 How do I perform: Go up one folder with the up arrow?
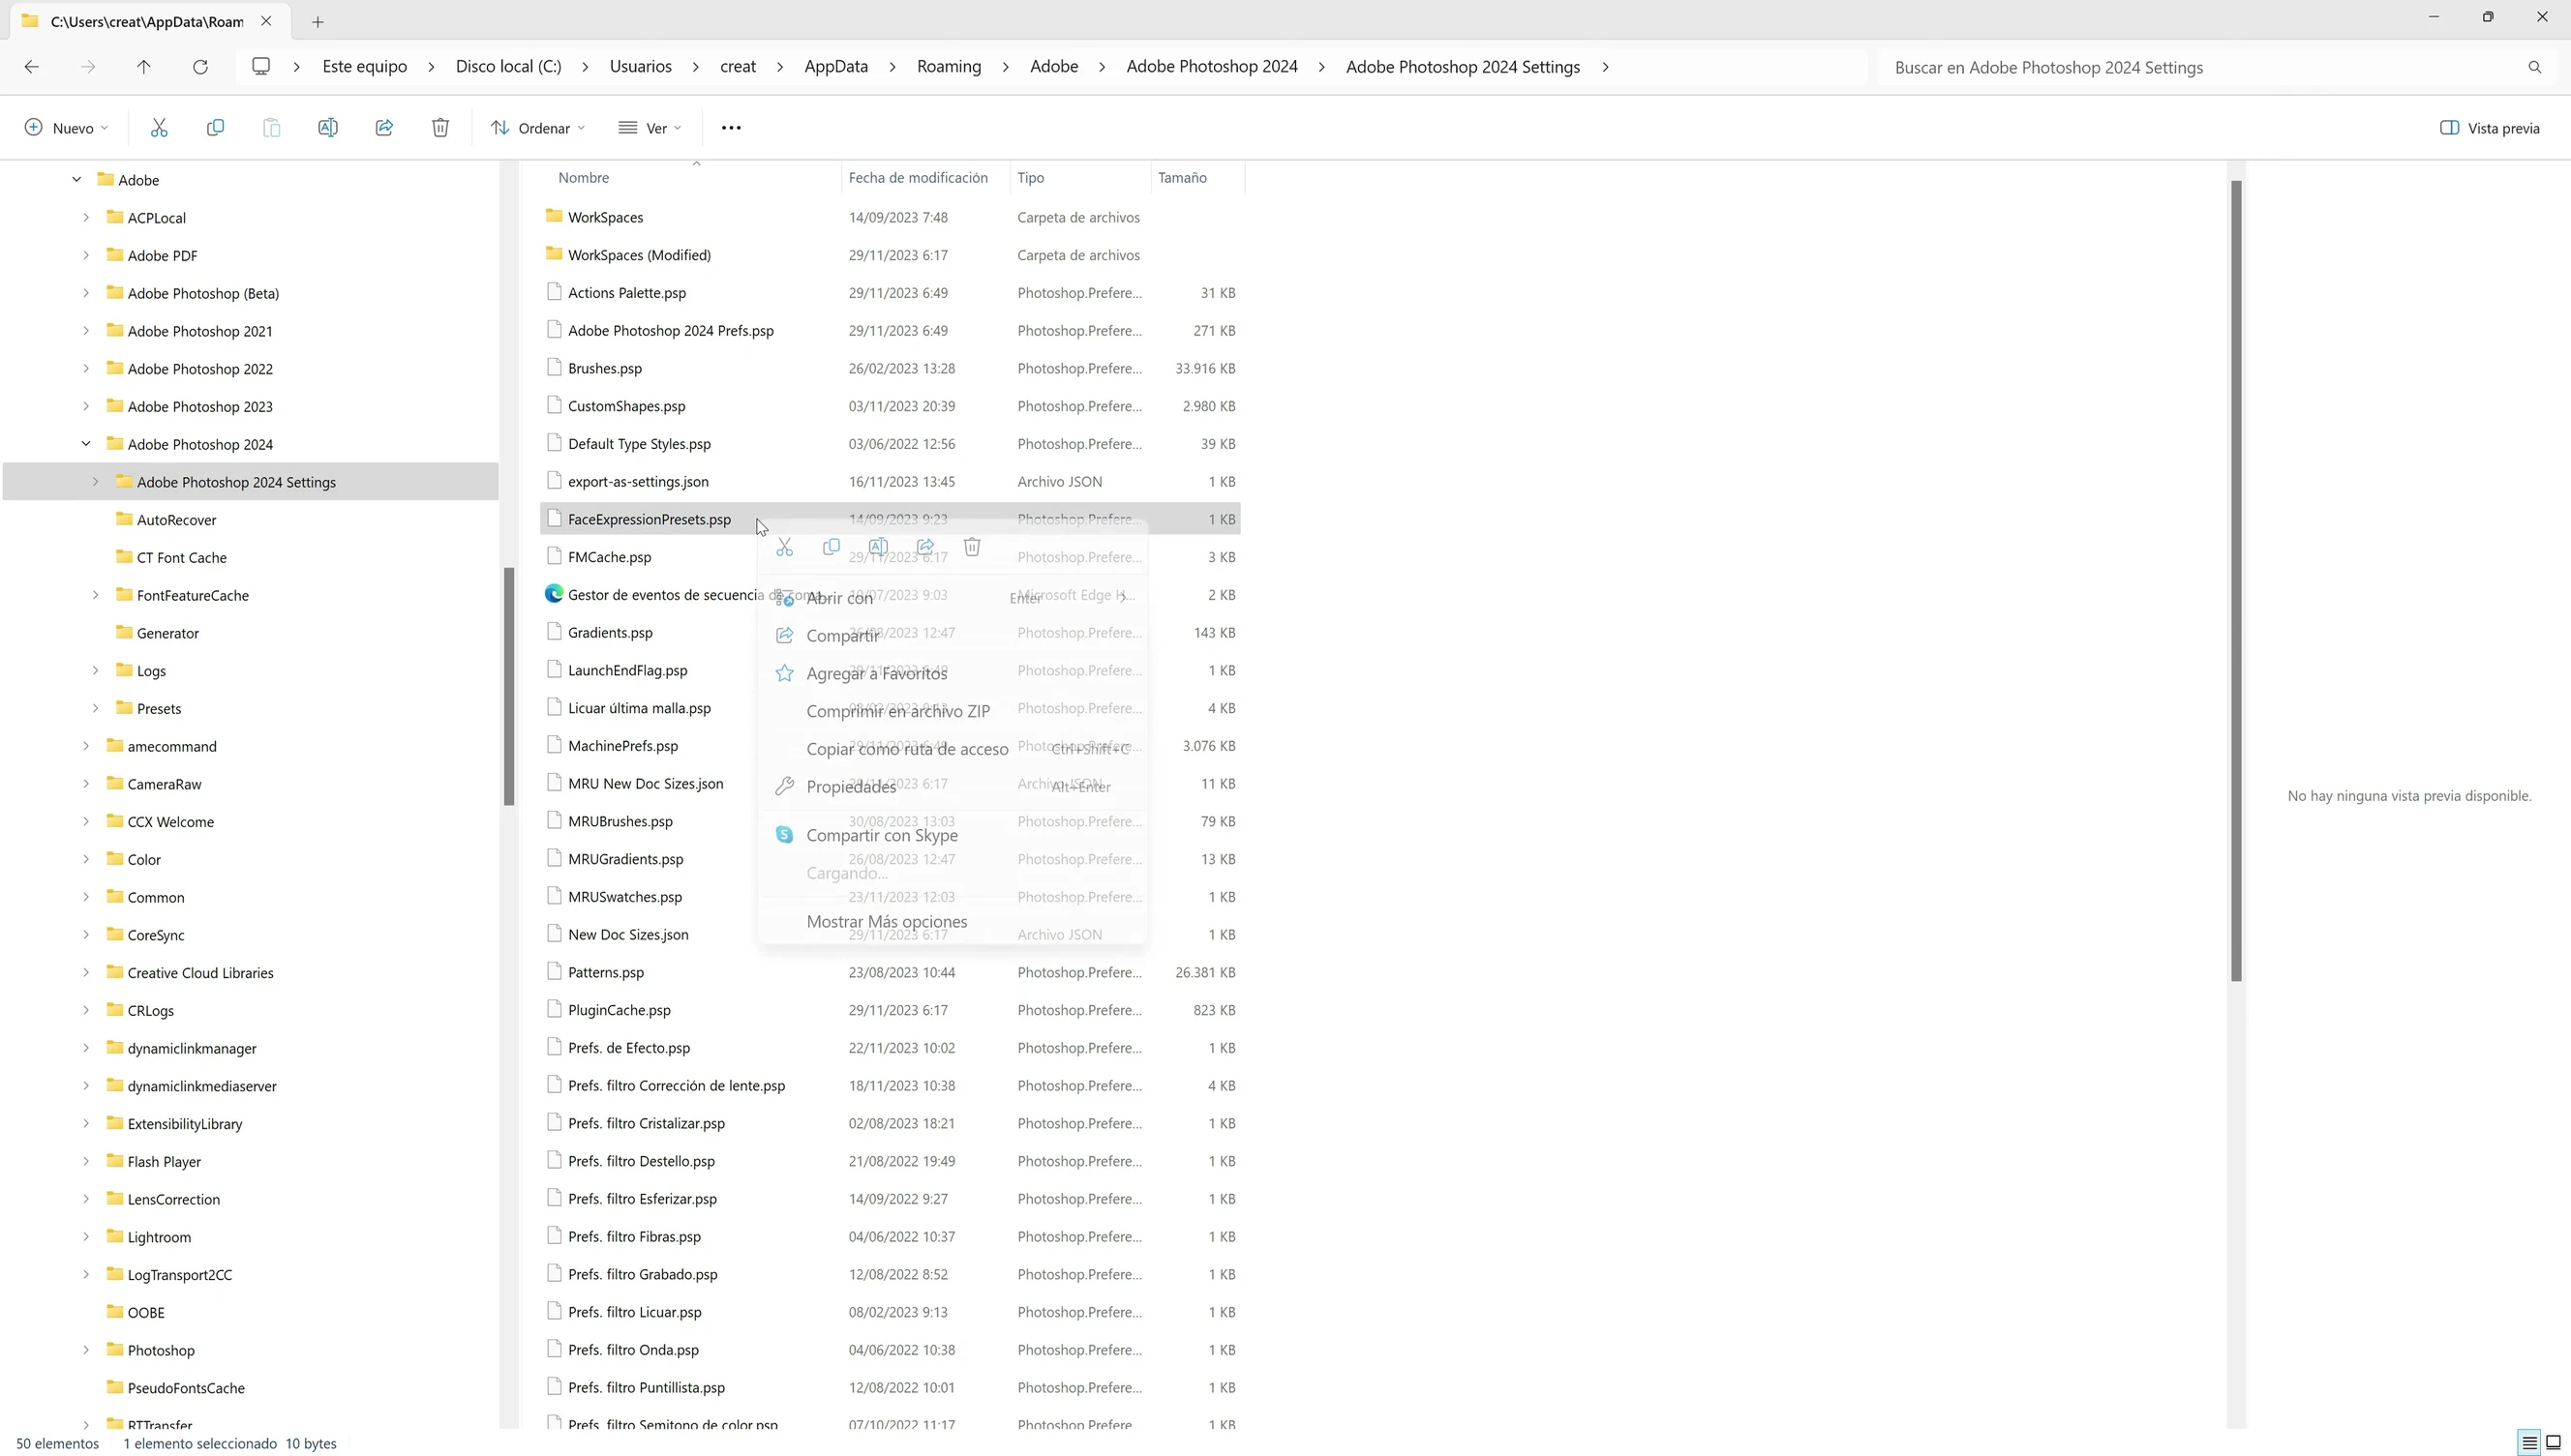tap(144, 67)
